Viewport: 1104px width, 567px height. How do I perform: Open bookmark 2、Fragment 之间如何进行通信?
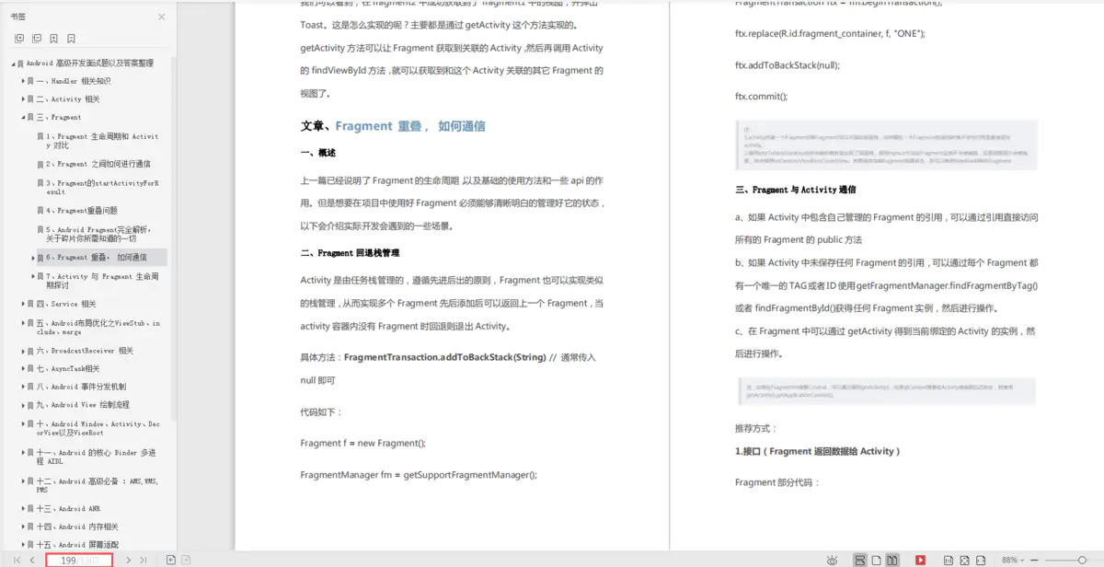point(98,164)
